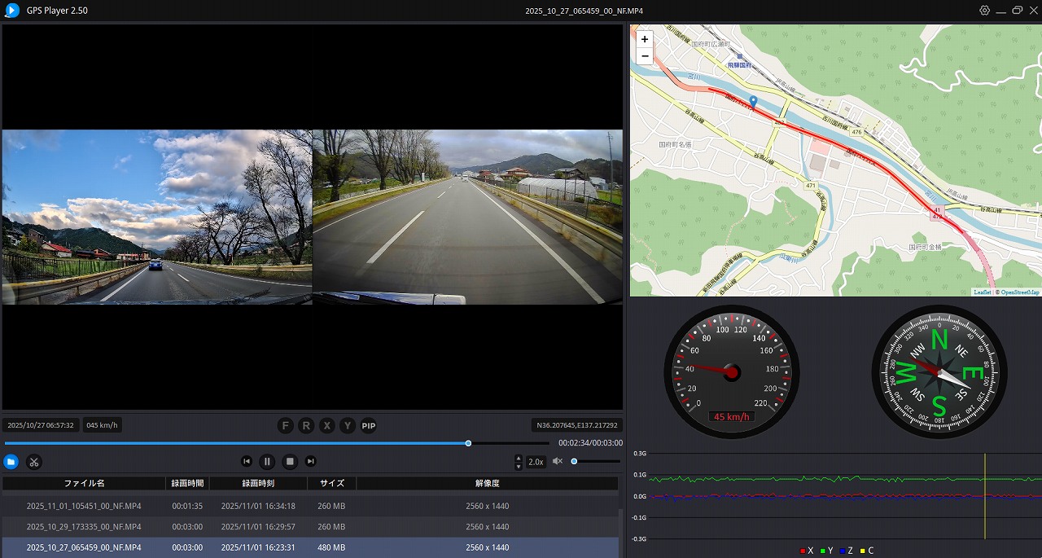Skip to the previous file
1042x558 pixels.
tap(246, 462)
